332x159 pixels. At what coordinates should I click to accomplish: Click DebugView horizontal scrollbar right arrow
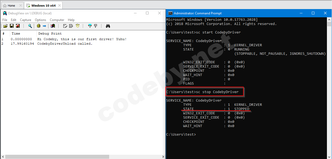pyautogui.click(x=163, y=157)
